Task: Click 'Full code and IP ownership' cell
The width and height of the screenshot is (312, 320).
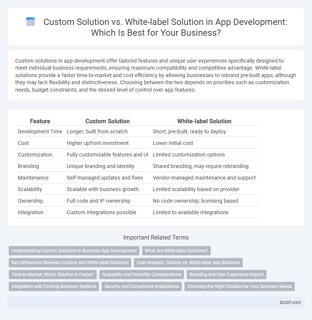Action: click(x=107, y=201)
